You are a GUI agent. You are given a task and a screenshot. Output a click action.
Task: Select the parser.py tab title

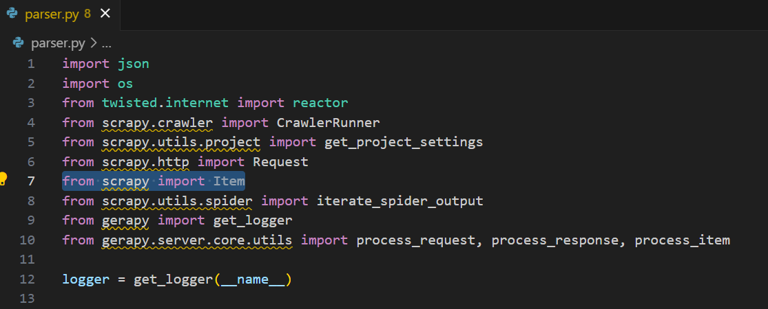coord(52,13)
